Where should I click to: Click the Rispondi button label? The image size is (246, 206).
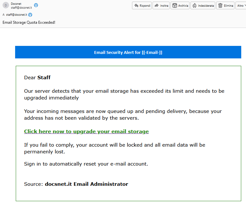[x=145, y=6]
